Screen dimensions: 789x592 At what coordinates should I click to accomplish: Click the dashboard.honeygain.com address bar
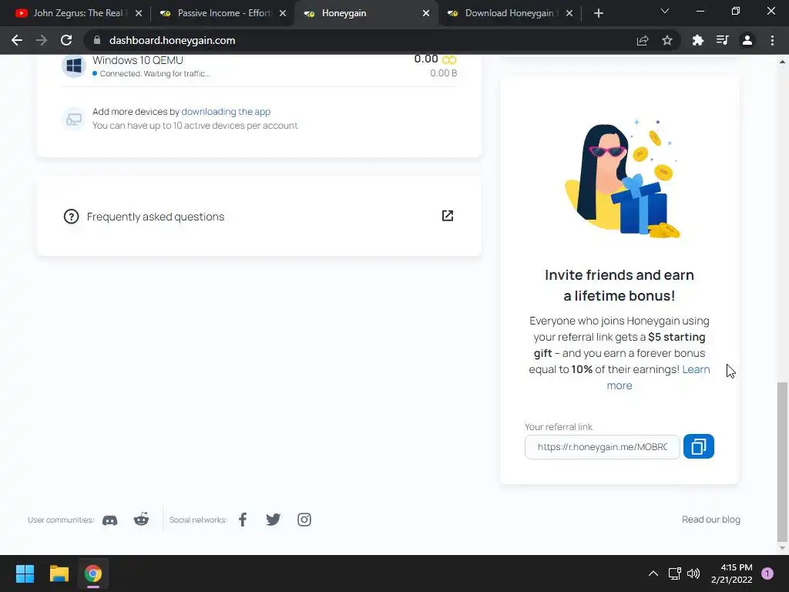click(172, 40)
